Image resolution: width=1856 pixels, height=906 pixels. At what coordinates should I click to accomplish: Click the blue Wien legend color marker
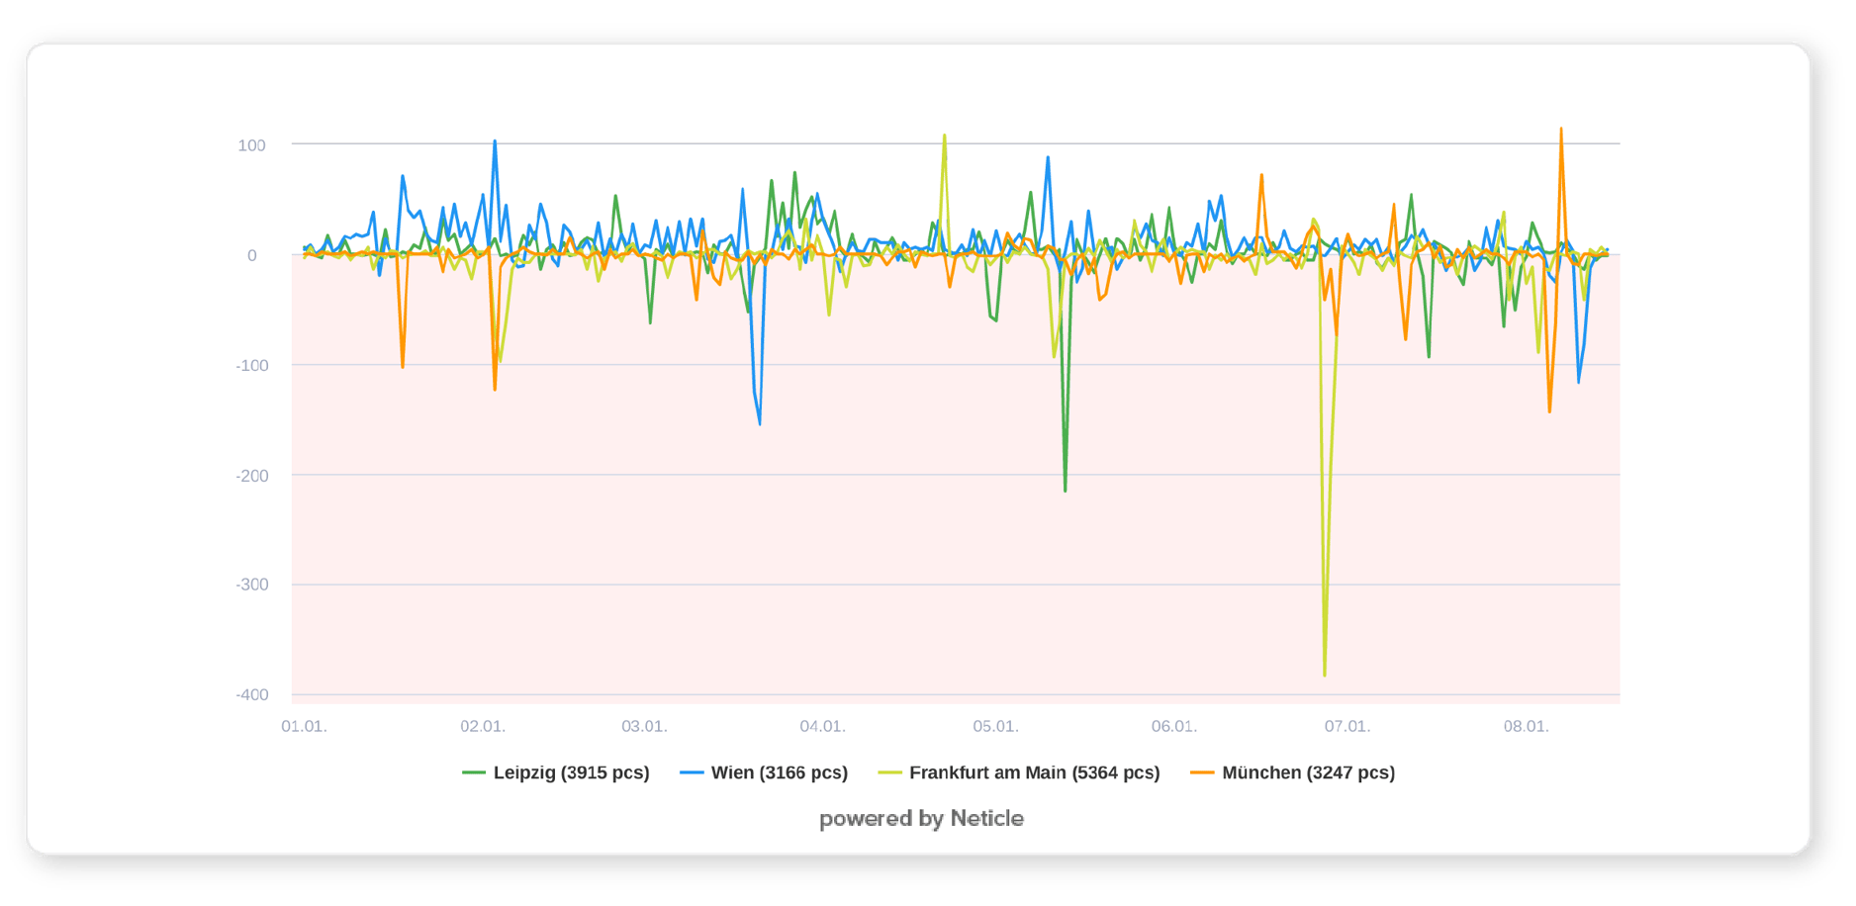coord(692,772)
